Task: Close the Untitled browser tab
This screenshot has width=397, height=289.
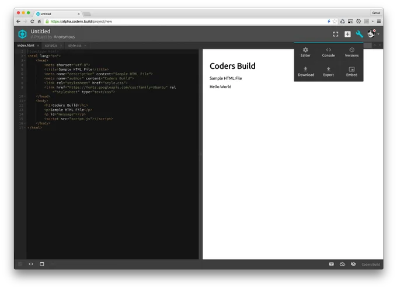Action: (x=78, y=14)
